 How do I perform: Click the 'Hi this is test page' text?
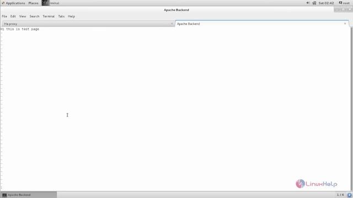[x=20, y=29]
